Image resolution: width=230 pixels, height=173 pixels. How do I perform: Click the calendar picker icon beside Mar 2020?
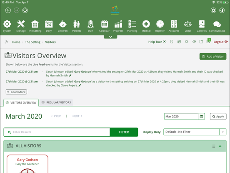[201, 117]
